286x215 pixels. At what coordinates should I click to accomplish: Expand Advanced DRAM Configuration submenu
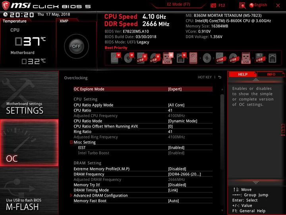tap(100, 195)
